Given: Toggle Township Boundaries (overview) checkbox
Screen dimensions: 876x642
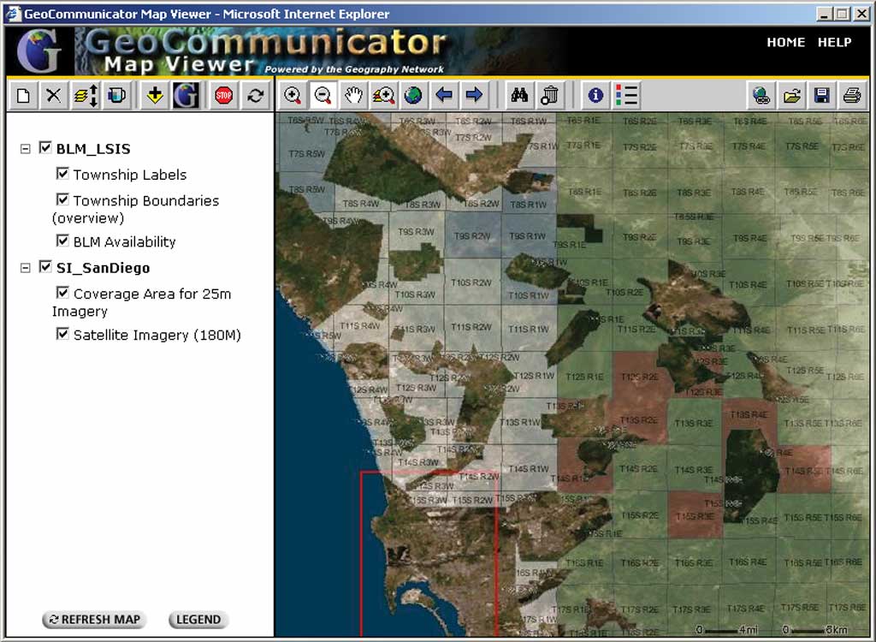Looking at the screenshot, I should [62, 199].
